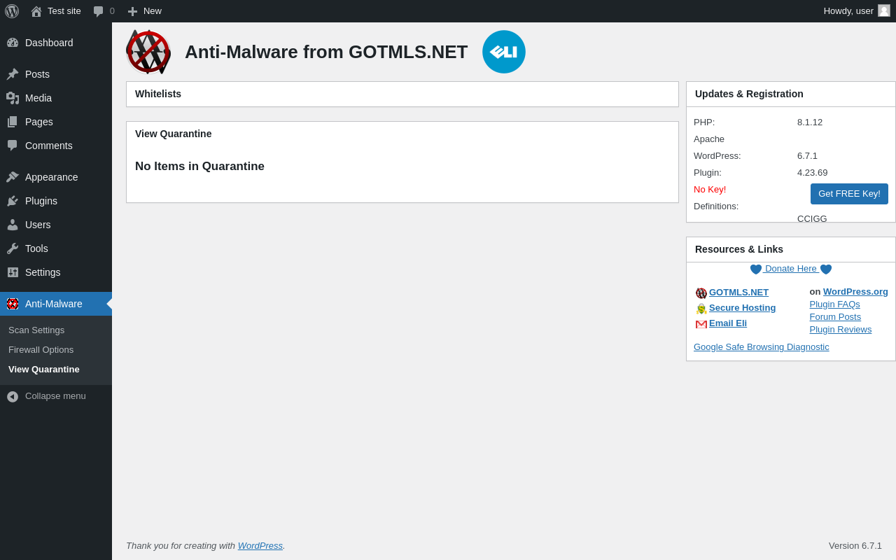Open Scan Settings submenu item
Screen dimensions: 896x560
[x=36, y=330]
